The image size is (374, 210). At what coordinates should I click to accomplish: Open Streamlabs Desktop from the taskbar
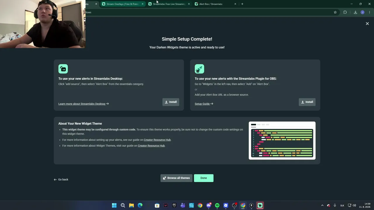coord(260,205)
